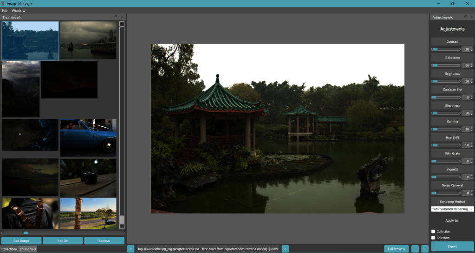Decrease the Gaussian Blur value with the down stepper
Viewport: 475px width, 253px height.
(x=472, y=98)
